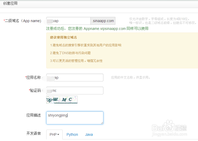This screenshot has height=141, width=198.
Task: Open the PHP language dropdown tab
Action: pyautogui.click(x=54, y=134)
